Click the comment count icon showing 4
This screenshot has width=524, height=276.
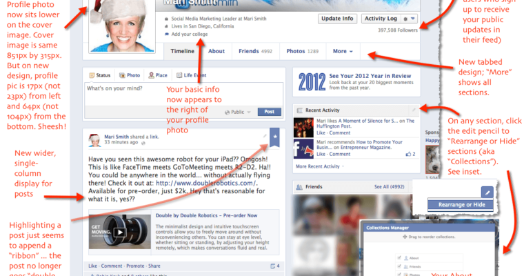point(274,266)
